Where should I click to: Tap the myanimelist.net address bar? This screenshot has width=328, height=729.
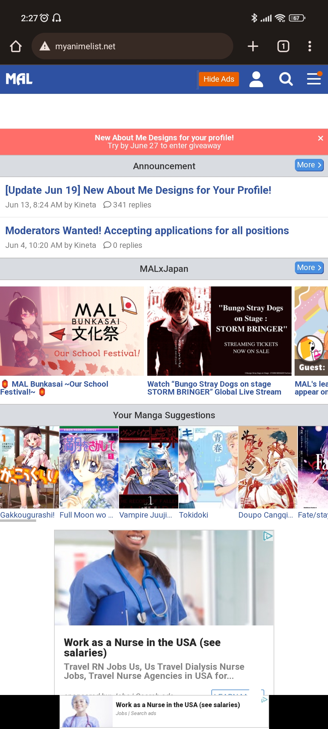pyautogui.click(x=132, y=46)
